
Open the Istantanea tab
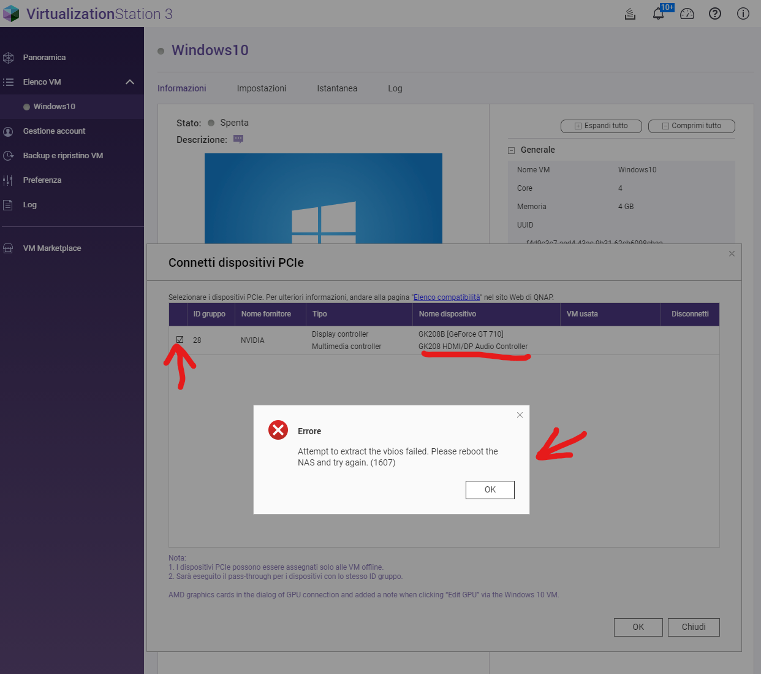[337, 88]
